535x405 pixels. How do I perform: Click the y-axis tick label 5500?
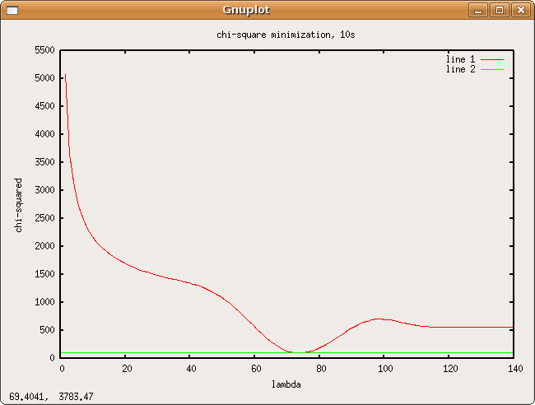pyautogui.click(x=43, y=50)
